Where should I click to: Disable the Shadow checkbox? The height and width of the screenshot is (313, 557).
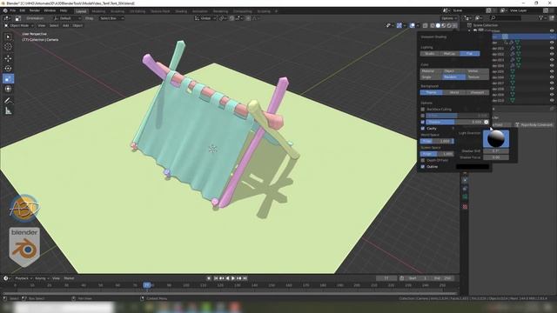coord(423,122)
